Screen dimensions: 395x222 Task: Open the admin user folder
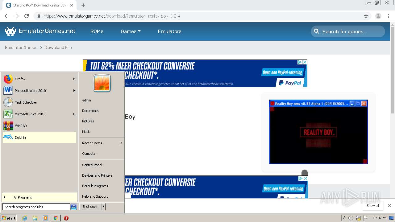102,100
